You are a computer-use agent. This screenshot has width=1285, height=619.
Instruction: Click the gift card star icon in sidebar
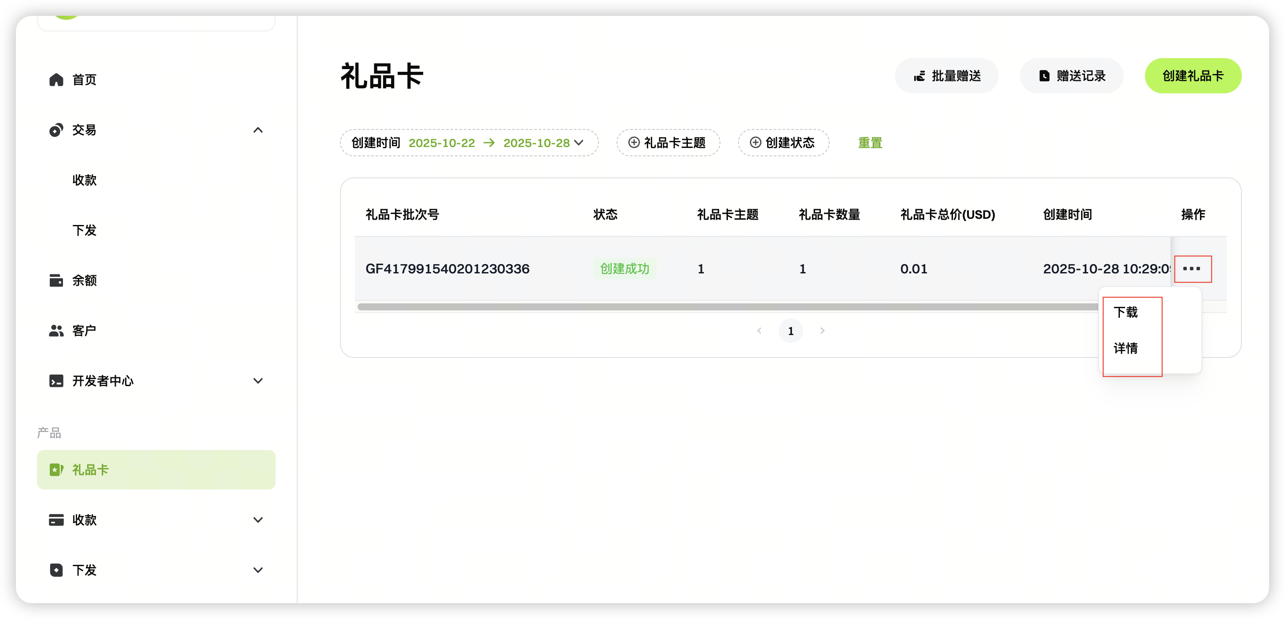56,470
